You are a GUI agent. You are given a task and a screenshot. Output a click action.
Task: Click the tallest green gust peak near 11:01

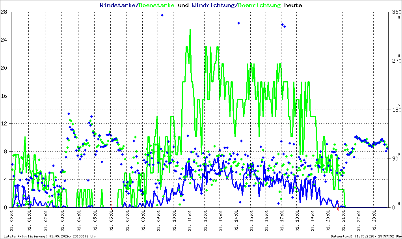190,30
